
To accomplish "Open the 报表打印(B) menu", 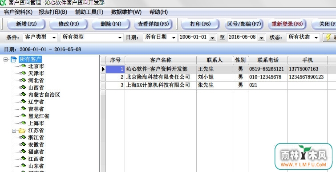I will coord(53,12).
